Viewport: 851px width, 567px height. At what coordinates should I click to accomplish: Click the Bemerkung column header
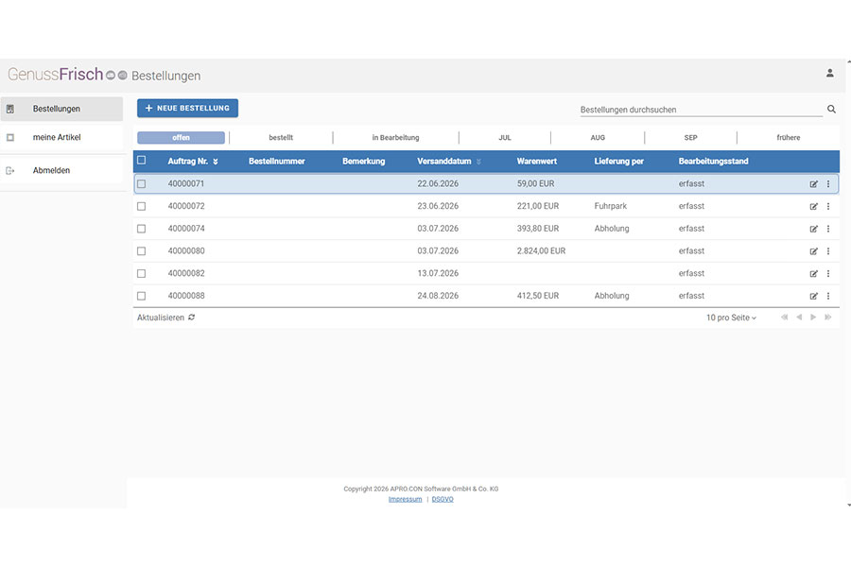(364, 162)
